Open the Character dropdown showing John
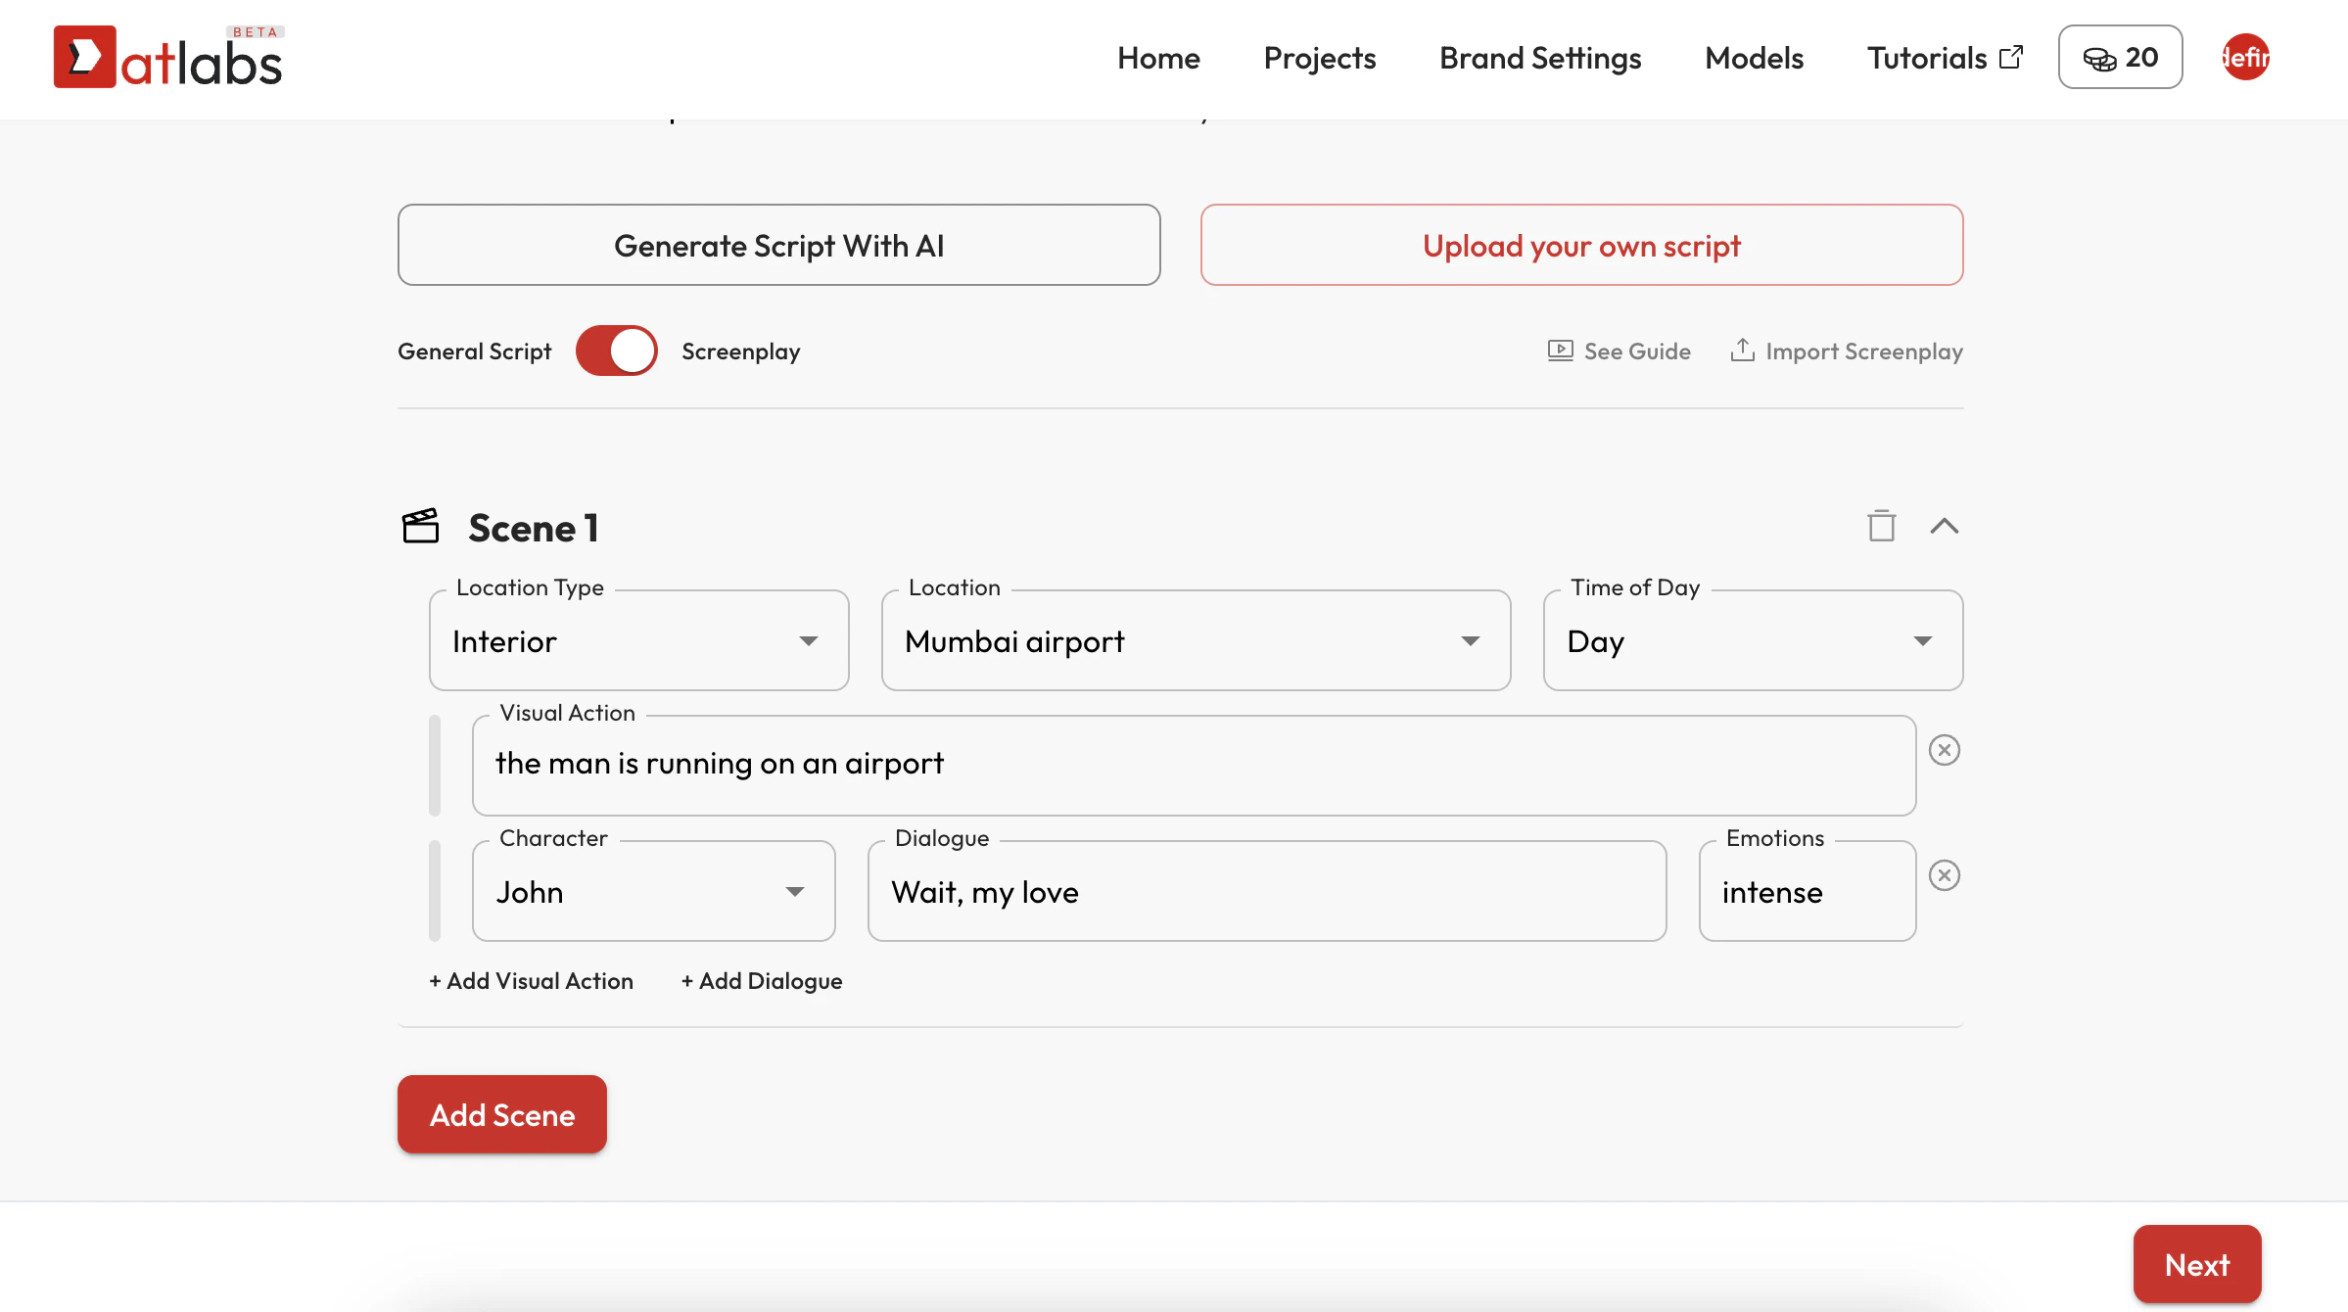 pos(795,891)
